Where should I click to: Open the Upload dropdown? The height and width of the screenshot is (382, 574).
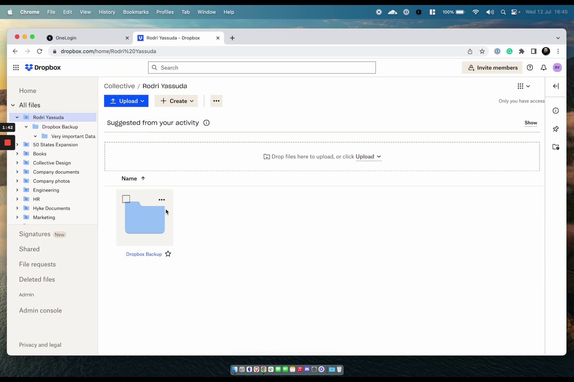(x=126, y=101)
